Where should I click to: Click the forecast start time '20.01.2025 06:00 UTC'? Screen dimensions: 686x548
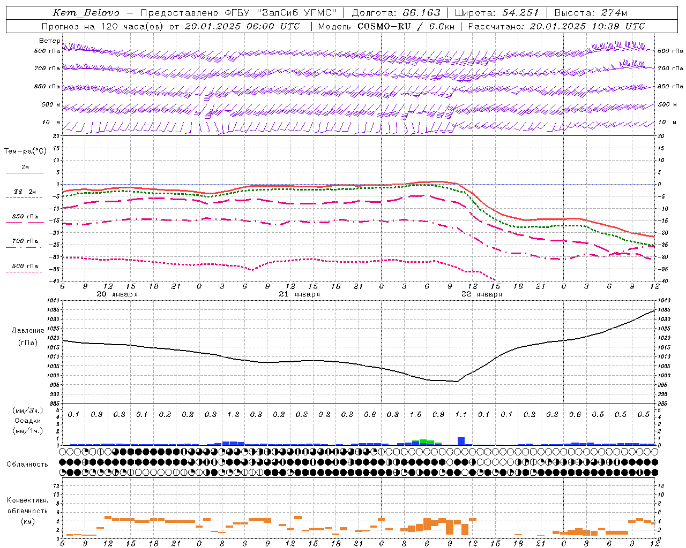coord(242,26)
